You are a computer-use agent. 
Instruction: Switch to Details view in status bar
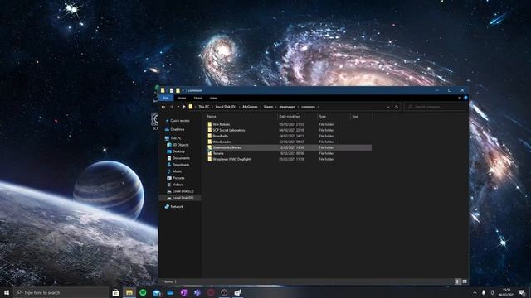pos(458,281)
